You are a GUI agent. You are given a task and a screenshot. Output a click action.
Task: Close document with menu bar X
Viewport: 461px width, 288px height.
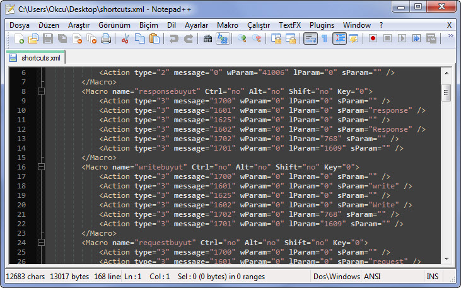449,25
